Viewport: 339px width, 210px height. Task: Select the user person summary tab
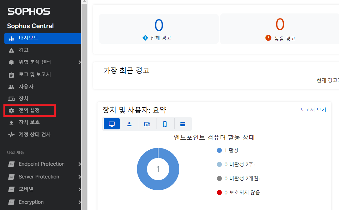(129, 124)
